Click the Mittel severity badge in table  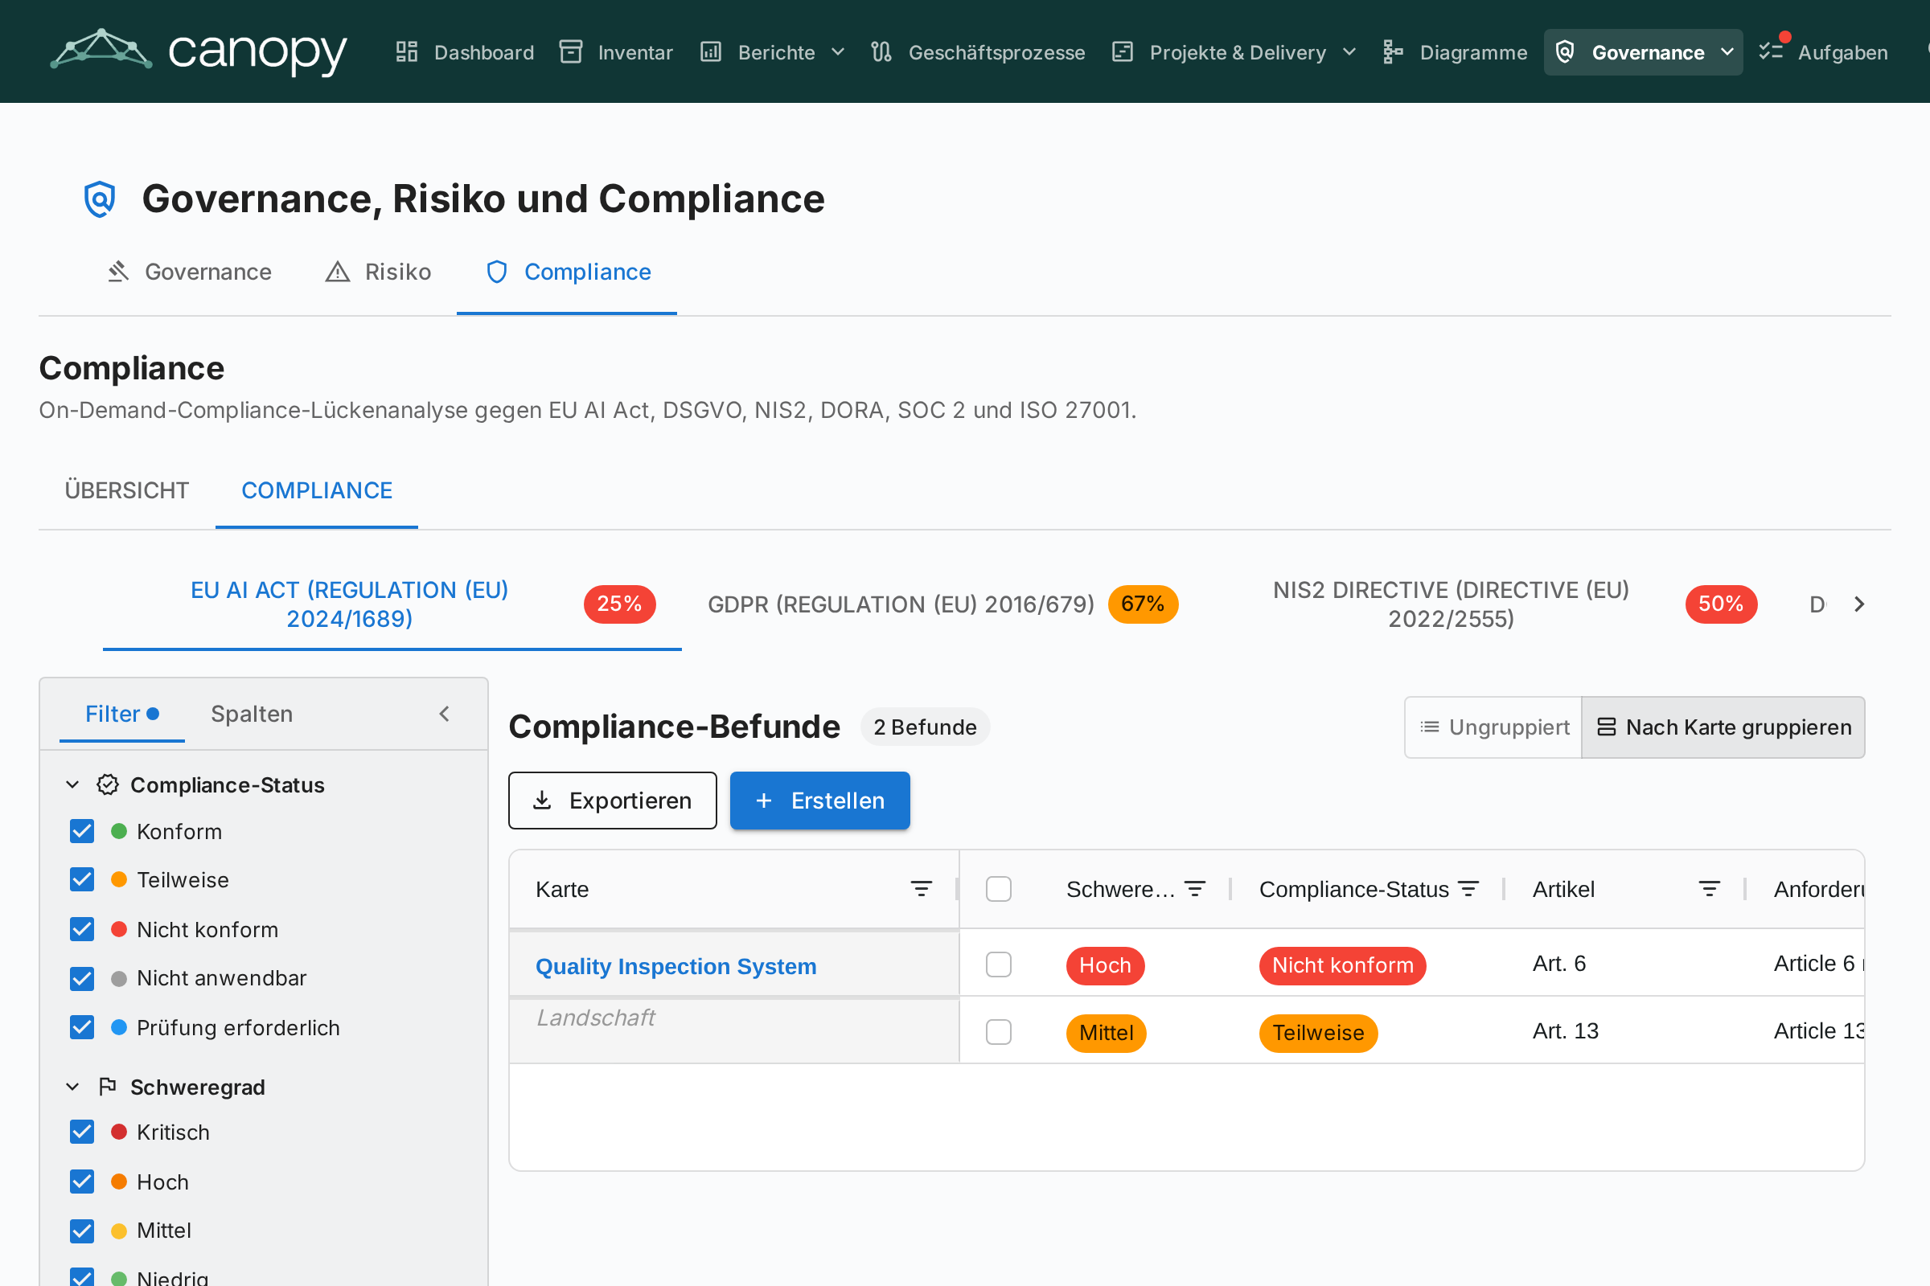pos(1107,1033)
